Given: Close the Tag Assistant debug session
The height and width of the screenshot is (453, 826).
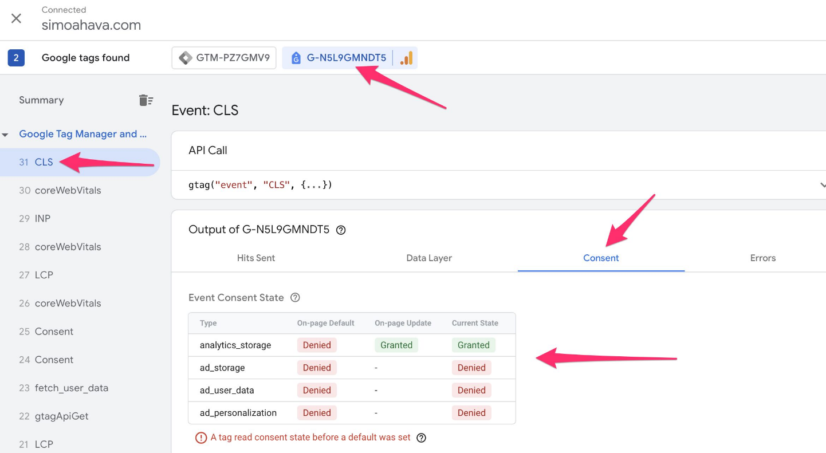Looking at the screenshot, I should coord(17,18).
